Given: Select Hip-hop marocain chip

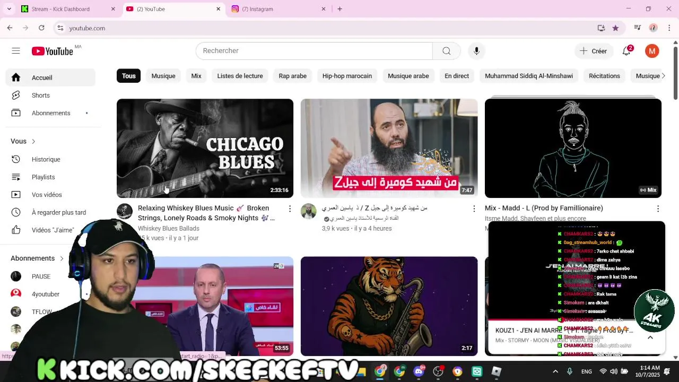Looking at the screenshot, I should tap(347, 76).
